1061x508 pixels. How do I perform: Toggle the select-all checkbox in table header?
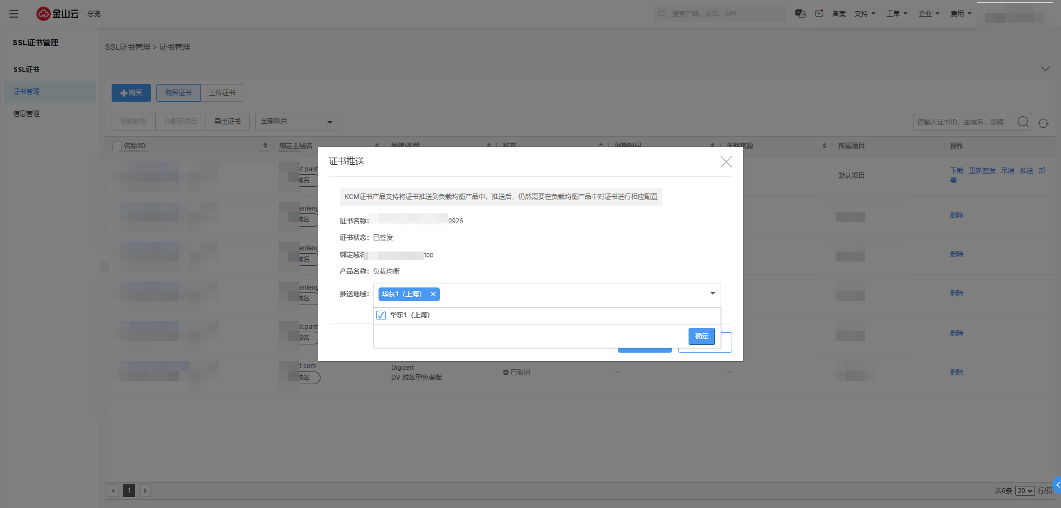point(117,146)
